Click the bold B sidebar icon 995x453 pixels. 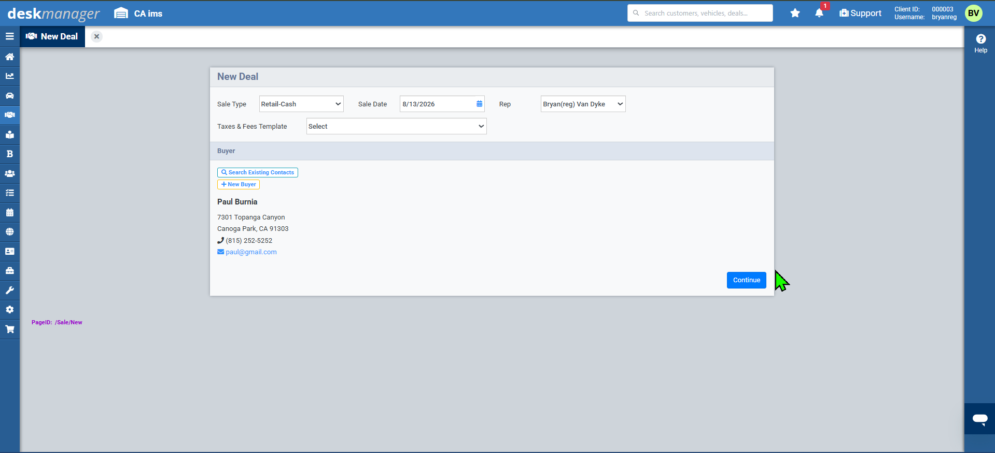point(9,154)
